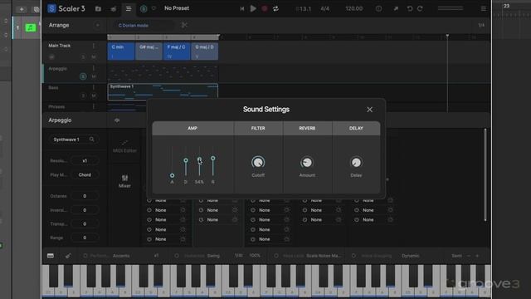Click the Scaler 3 logo icon
531x299 pixels.
pos(51,8)
